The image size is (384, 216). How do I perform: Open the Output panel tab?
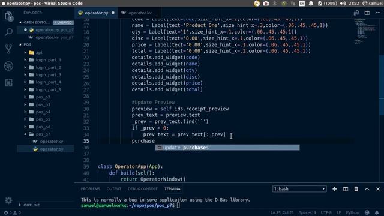pyautogui.click(x=114, y=189)
